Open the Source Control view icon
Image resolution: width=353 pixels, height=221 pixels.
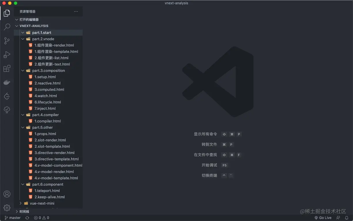coord(7,41)
